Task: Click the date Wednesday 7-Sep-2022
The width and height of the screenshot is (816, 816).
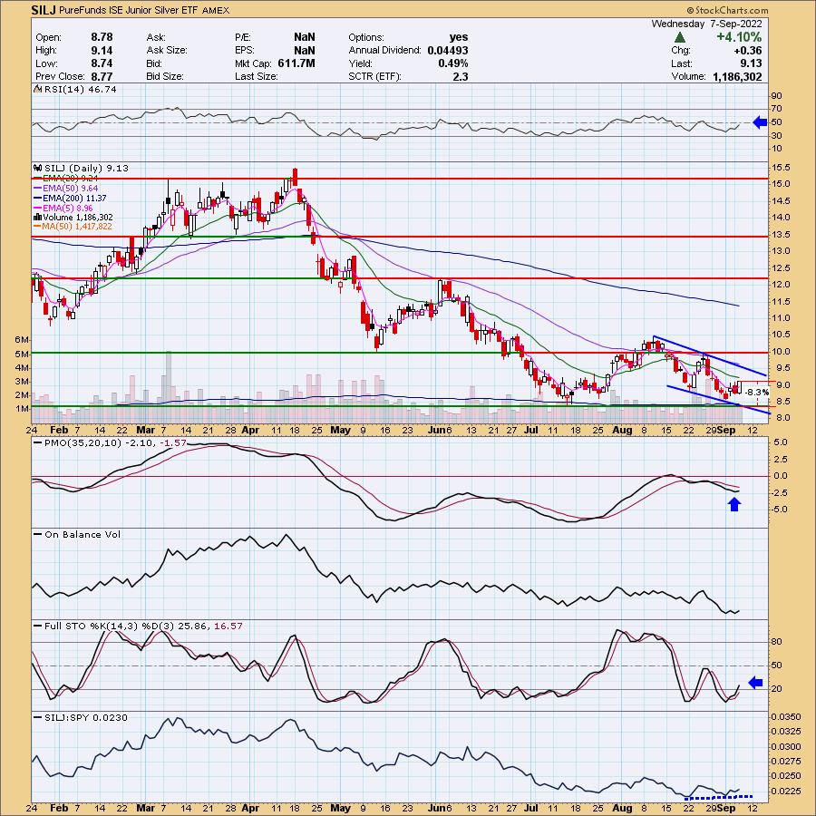Action: 706,24
